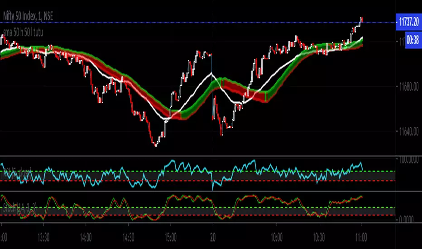
Task: Click the 15:00 time axis label
Action: tap(171, 238)
